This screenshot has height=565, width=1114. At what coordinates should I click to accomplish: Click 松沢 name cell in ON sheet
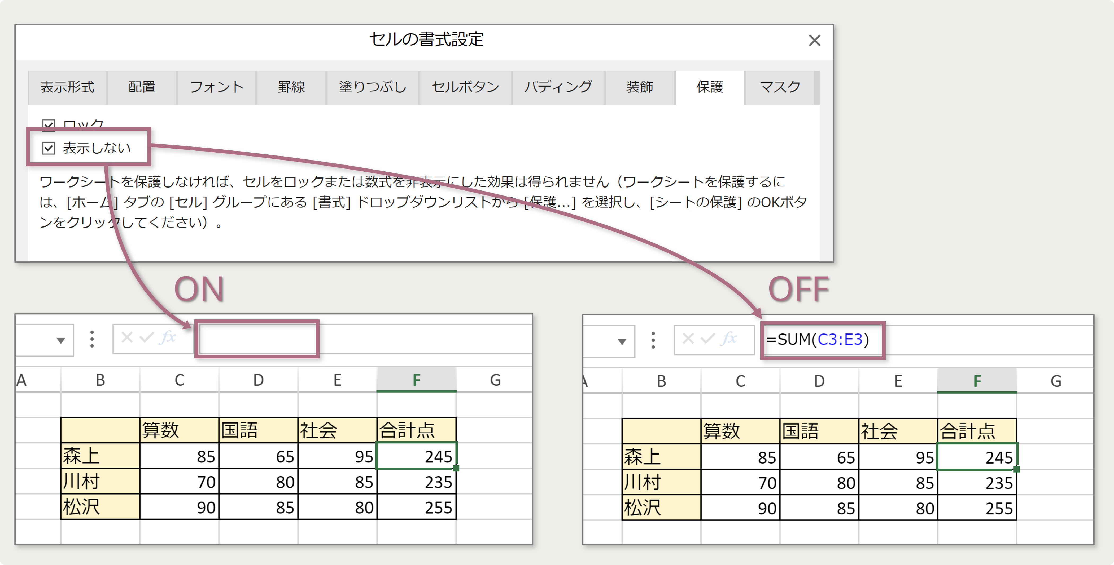(x=100, y=507)
